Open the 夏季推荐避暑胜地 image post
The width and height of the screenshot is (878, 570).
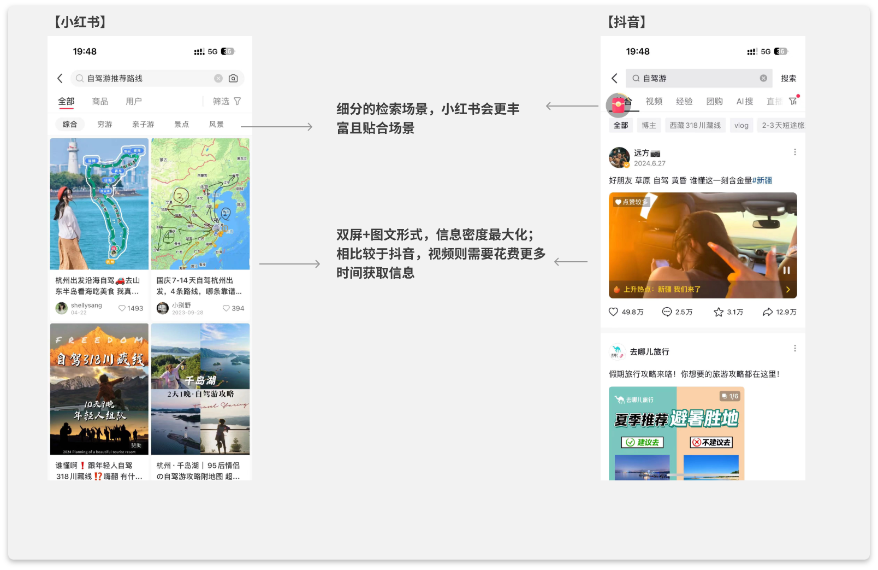[677, 433]
